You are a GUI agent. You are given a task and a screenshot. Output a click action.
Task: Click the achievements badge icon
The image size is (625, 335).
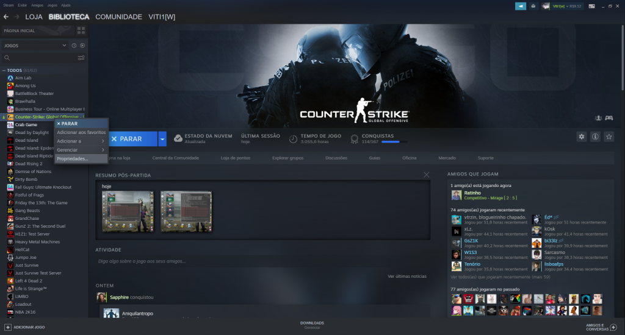coord(355,139)
